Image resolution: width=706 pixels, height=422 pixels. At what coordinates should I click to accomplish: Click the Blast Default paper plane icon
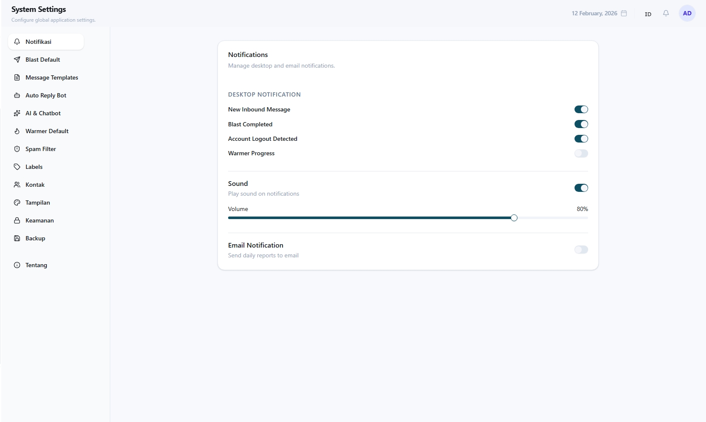point(17,60)
